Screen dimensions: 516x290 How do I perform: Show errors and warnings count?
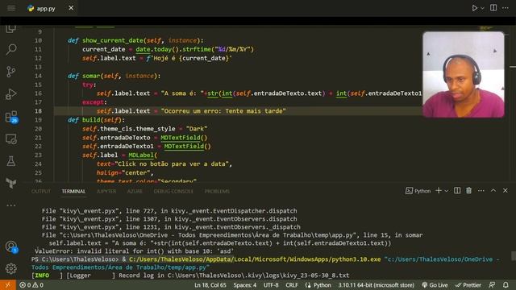pos(31,285)
